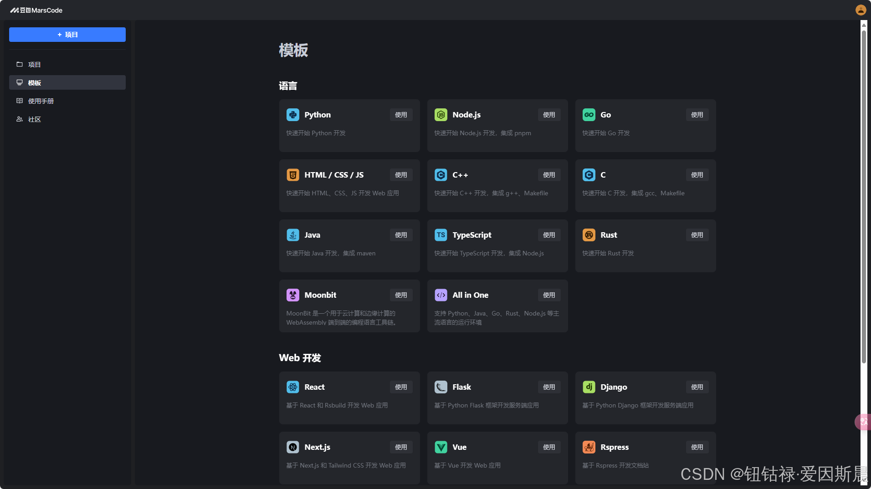The image size is (871, 489).
Task: Click 使用 on the C card
Action: pos(697,175)
